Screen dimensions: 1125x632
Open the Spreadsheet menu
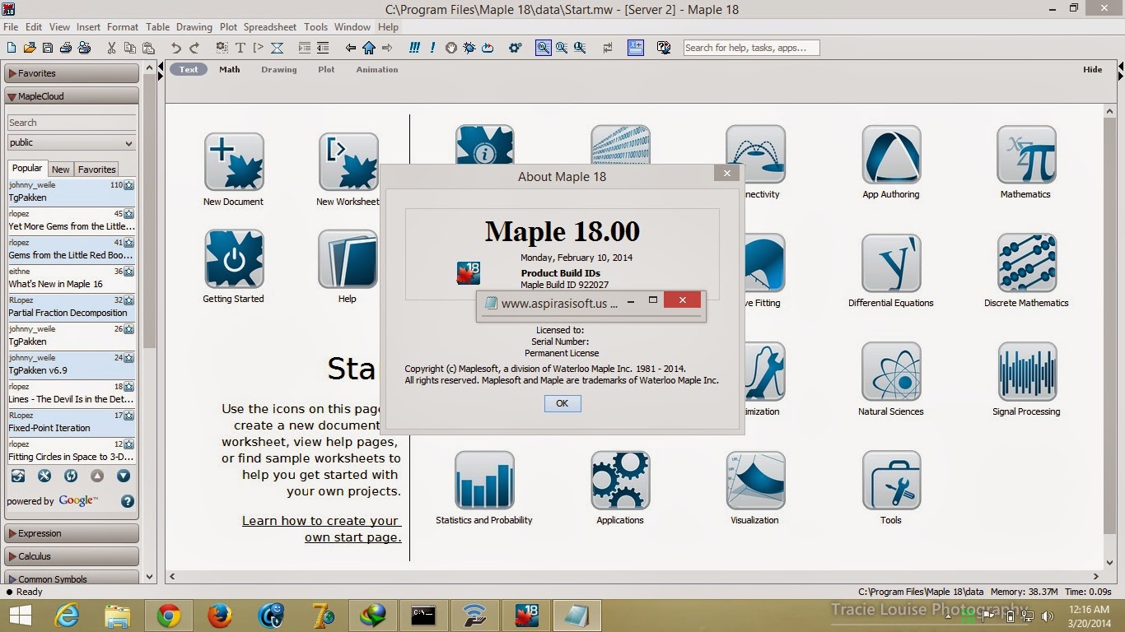(x=270, y=27)
